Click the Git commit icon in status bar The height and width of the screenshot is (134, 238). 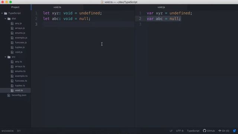[220, 131]
